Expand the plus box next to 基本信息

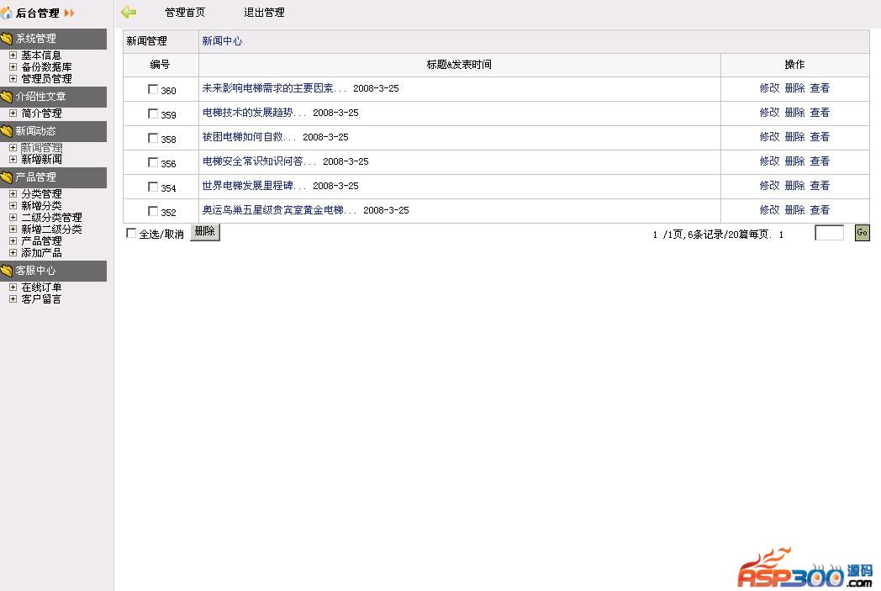pyautogui.click(x=13, y=55)
